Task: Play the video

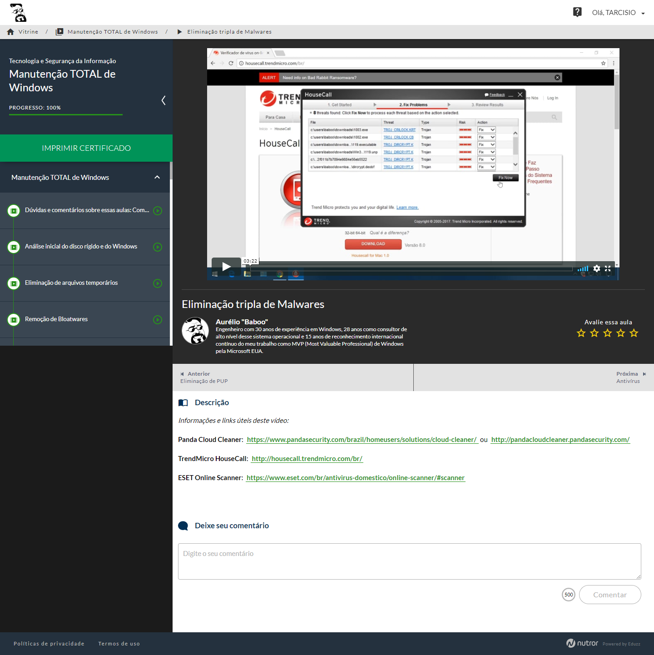Action: 226,267
